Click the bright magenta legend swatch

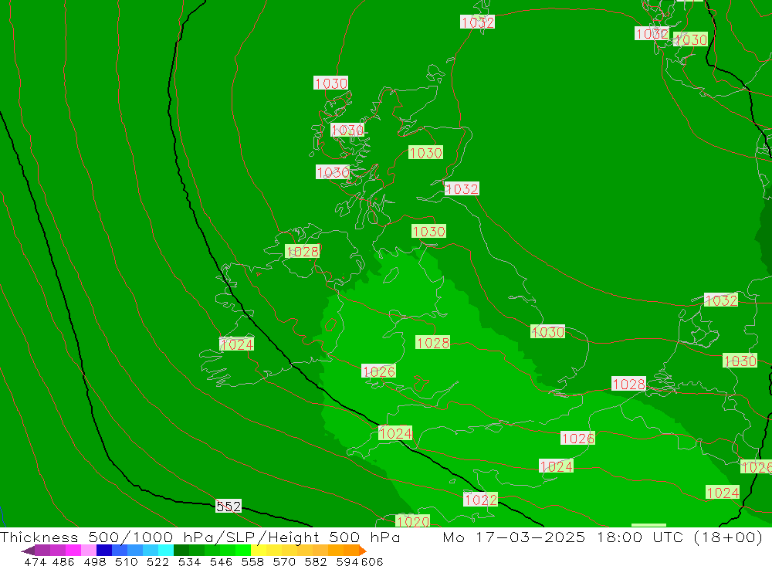pos(73,551)
